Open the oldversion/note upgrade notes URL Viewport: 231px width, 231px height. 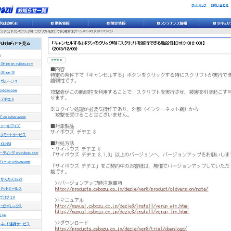[x=132, y=189]
